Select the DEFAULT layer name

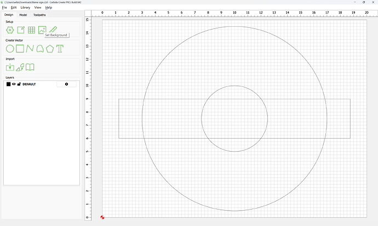pyautogui.click(x=29, y=84)
